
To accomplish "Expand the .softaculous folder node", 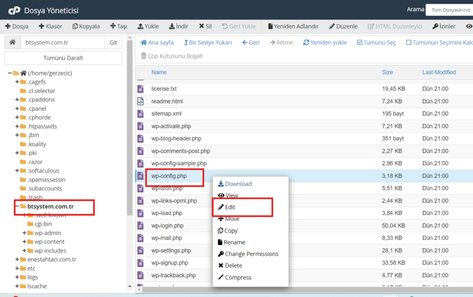I will [17, 171].
